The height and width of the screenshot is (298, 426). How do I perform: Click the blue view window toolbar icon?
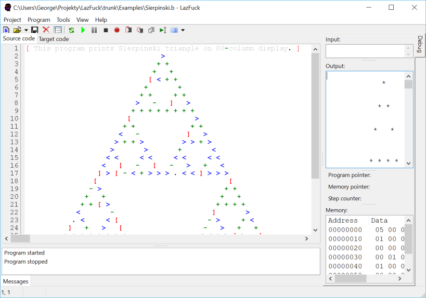coord(174,30)
